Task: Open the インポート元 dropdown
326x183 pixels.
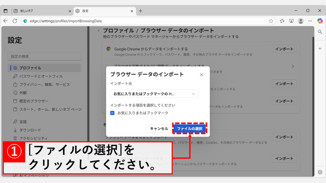Action: click(x=154, y=94)
